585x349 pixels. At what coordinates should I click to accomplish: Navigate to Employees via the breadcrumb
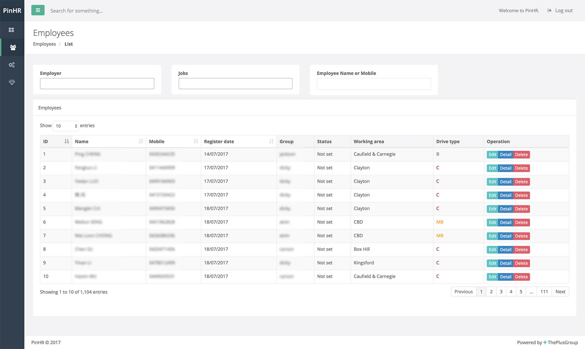(x=44, y=44)
